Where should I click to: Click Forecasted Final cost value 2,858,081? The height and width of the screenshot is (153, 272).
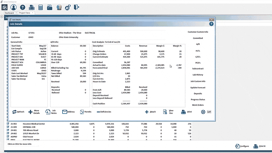click(x=126, y=68)
